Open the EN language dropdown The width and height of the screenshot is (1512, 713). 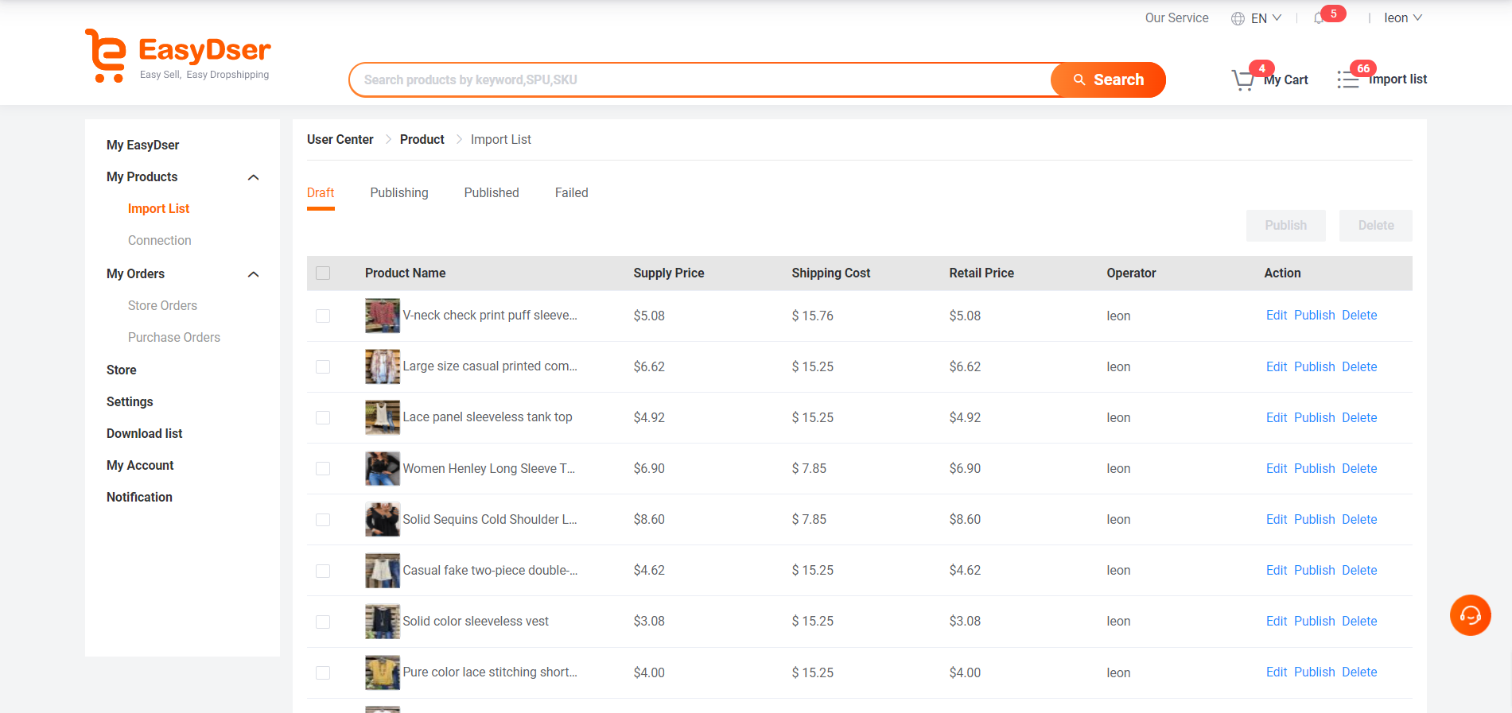click(1266, 18)
